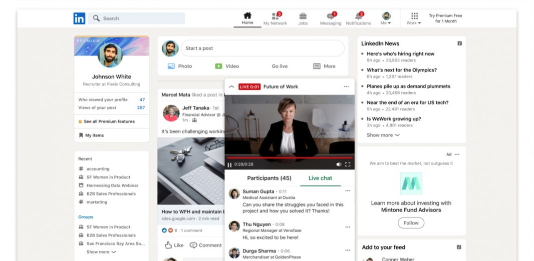Open the Ad options ellipsis
534x261 pixels.
coord(457,154)
